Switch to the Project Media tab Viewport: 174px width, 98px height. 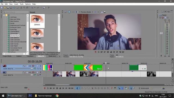pos(7,56)
